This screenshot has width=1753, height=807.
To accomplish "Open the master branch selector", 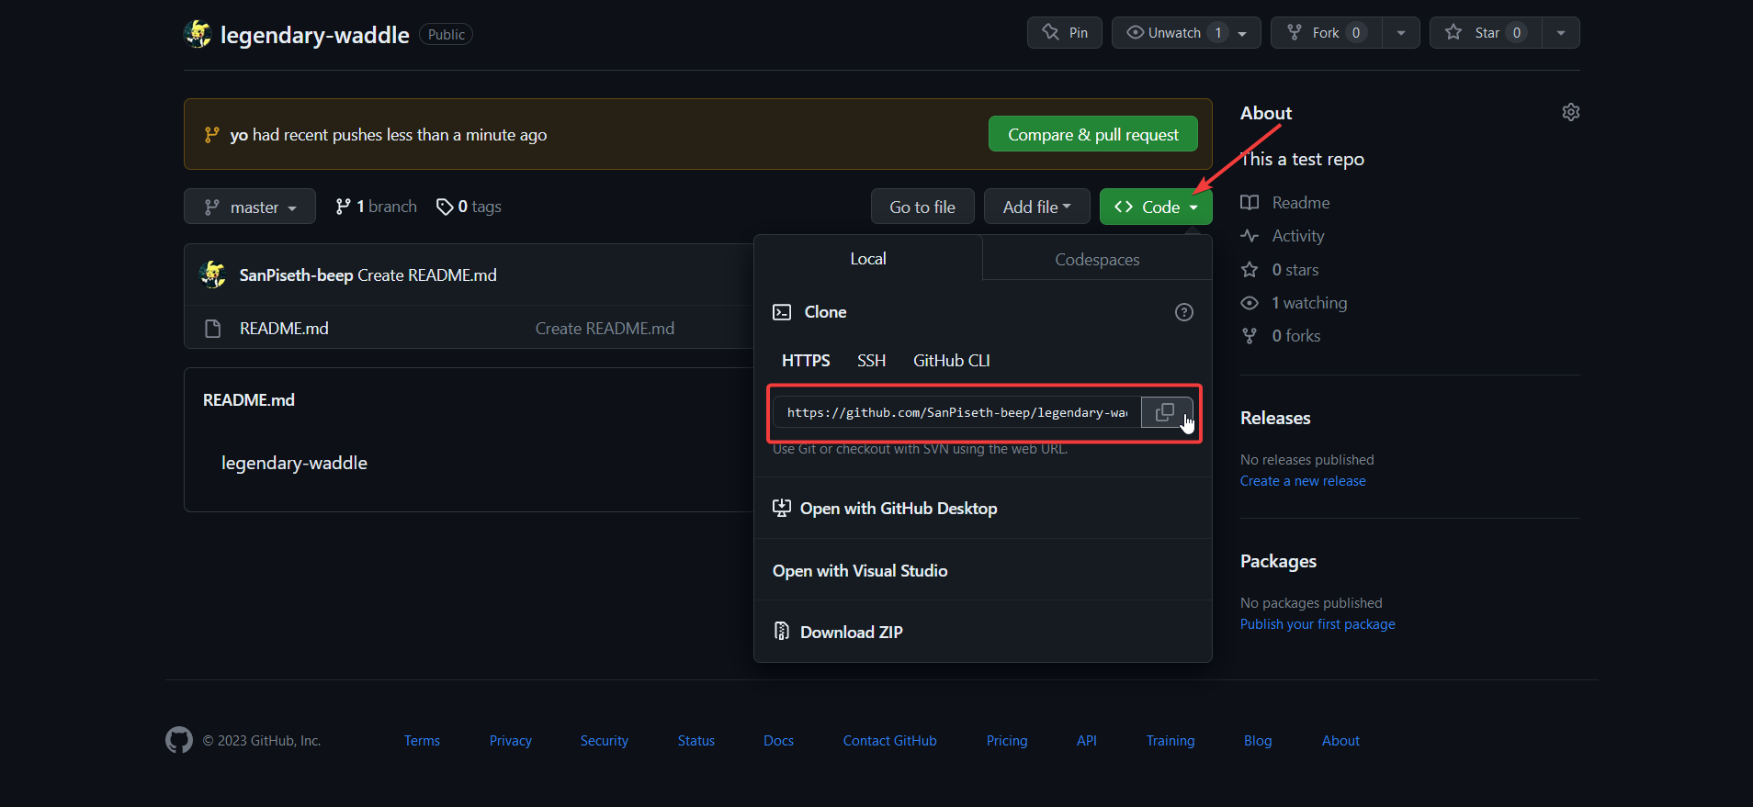I will pyautogui.click(x=250, y=207).
